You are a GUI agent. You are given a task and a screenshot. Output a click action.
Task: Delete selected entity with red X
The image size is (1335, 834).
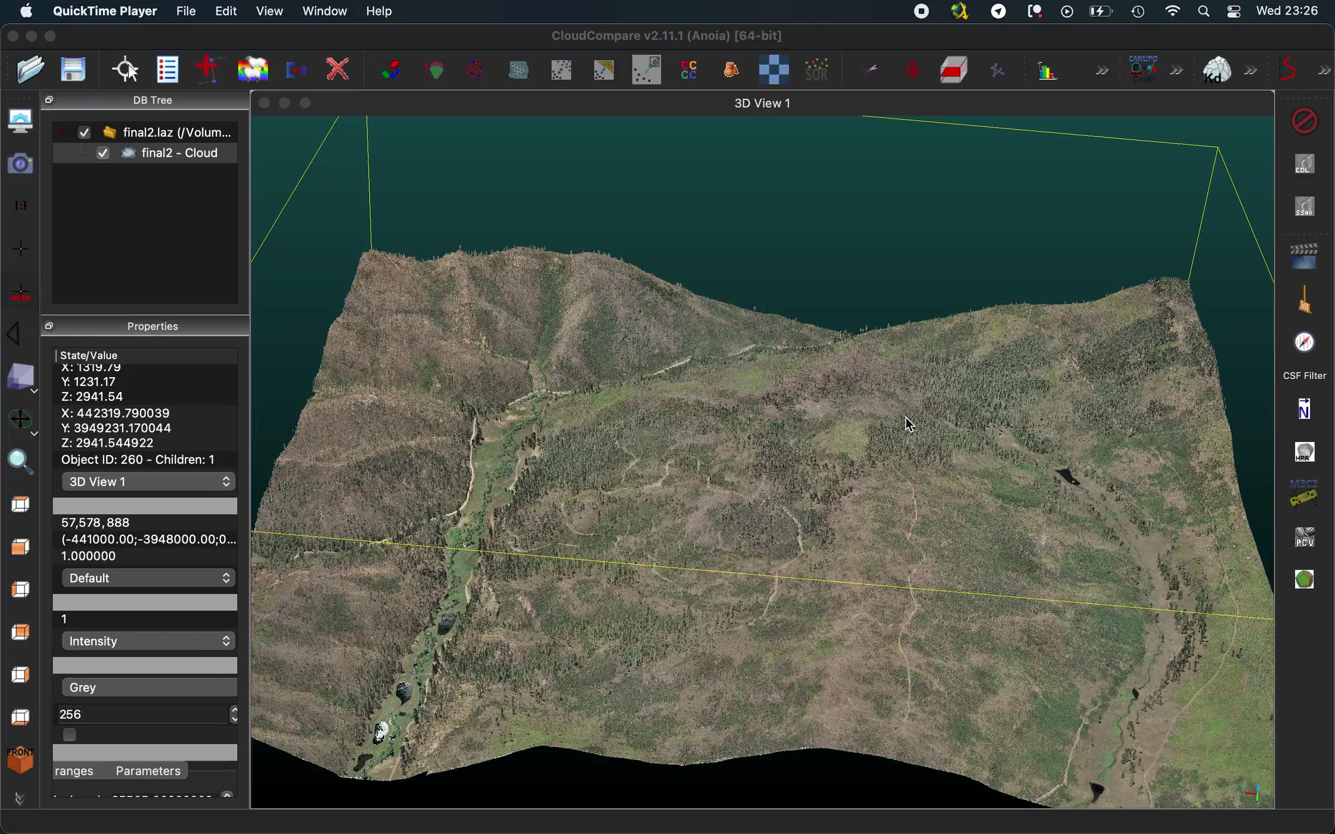[338, 70]
